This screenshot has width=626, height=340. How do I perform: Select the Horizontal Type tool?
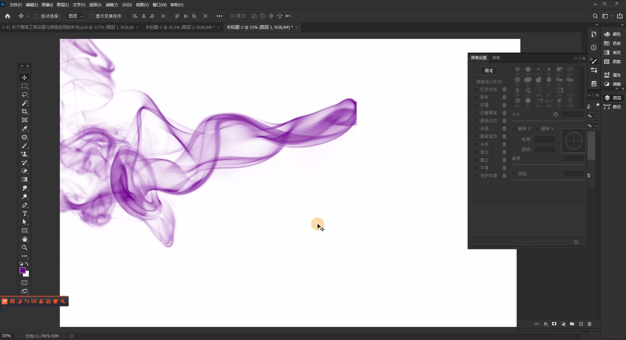[25, 214]
